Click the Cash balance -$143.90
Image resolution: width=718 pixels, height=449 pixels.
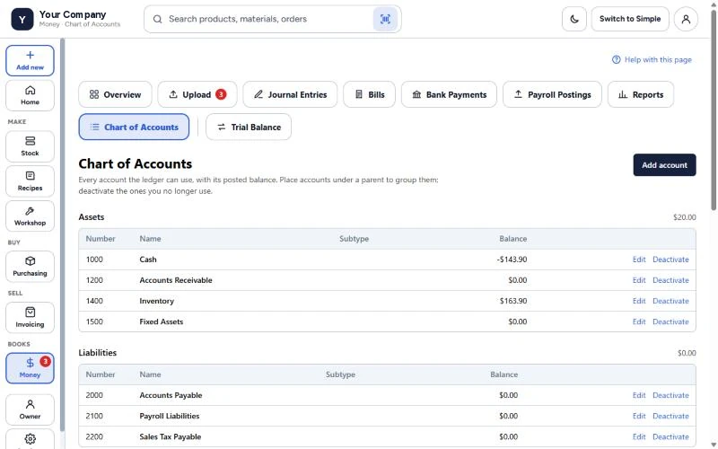tap(512, 260)
